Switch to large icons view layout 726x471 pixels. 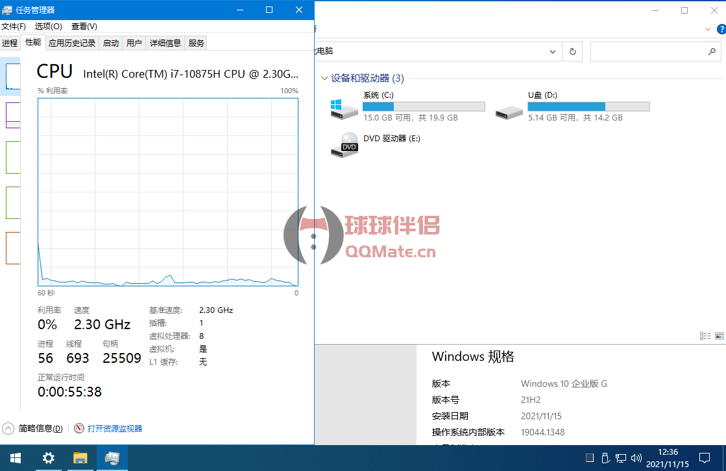tap(719, 336)
